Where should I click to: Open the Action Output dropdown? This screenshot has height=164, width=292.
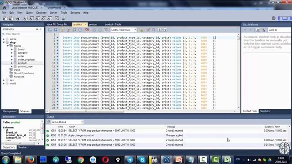click(67, 122)
